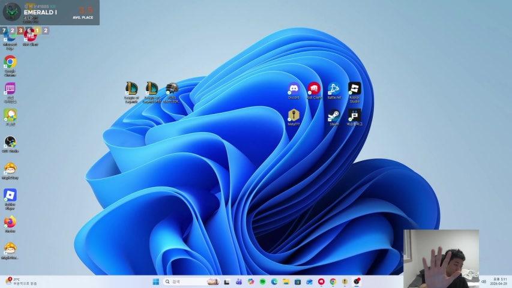
Task: Launch Roblox Studio from the desktop
Action: pos(354,90)
